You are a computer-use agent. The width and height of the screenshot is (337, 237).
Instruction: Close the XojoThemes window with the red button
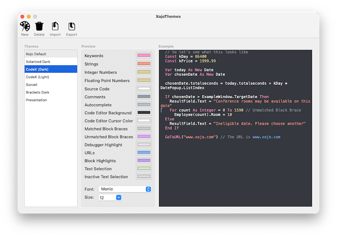pyautogui.click(x=22, y=17)
